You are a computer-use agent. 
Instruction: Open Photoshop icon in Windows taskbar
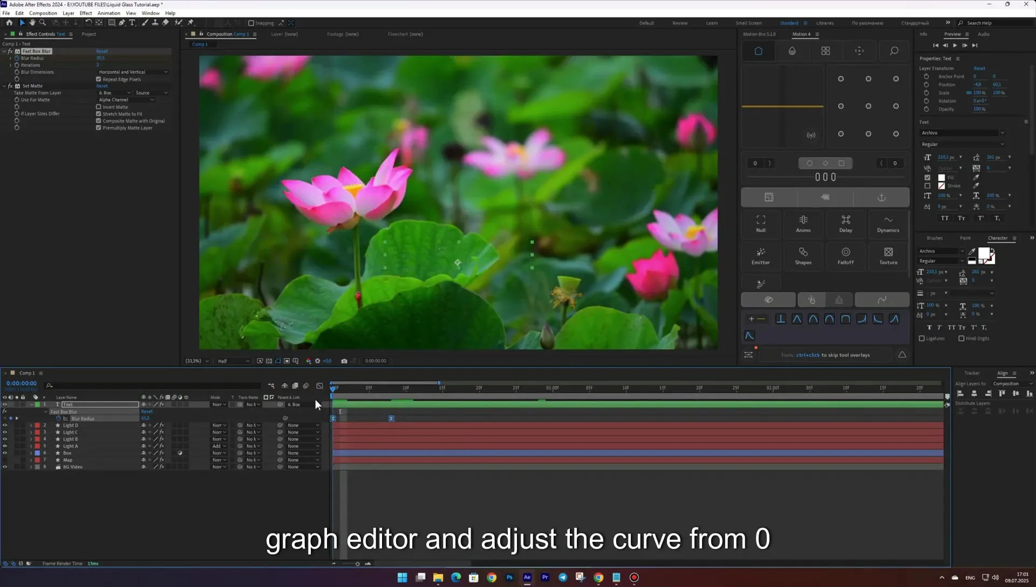coord(509,577)
